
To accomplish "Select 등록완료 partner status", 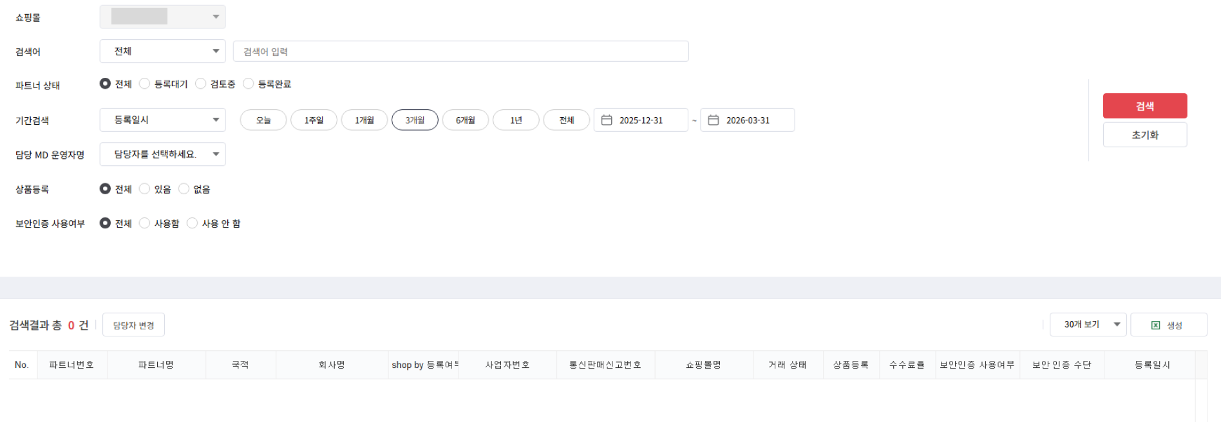I will point(248,84).
